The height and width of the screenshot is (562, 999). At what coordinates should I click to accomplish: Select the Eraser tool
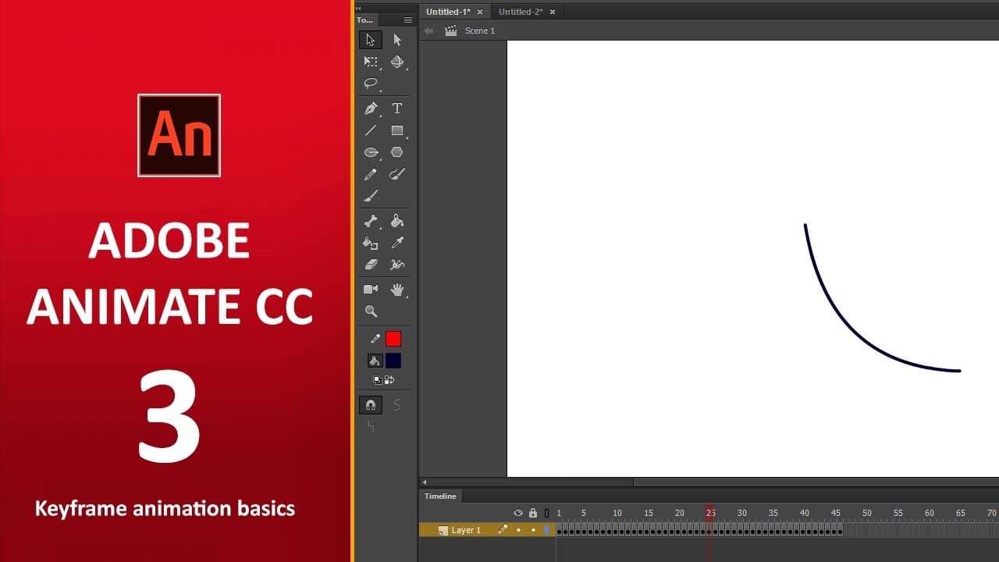[x=371, y=265]
